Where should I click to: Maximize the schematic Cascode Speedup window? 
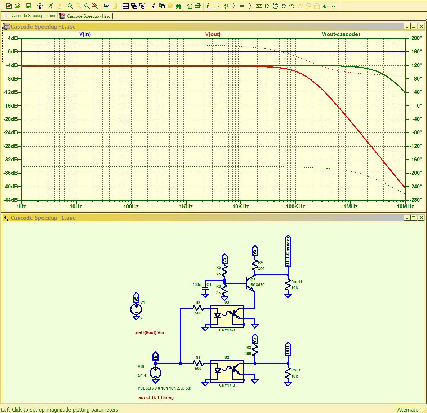[x=414, y=218]
